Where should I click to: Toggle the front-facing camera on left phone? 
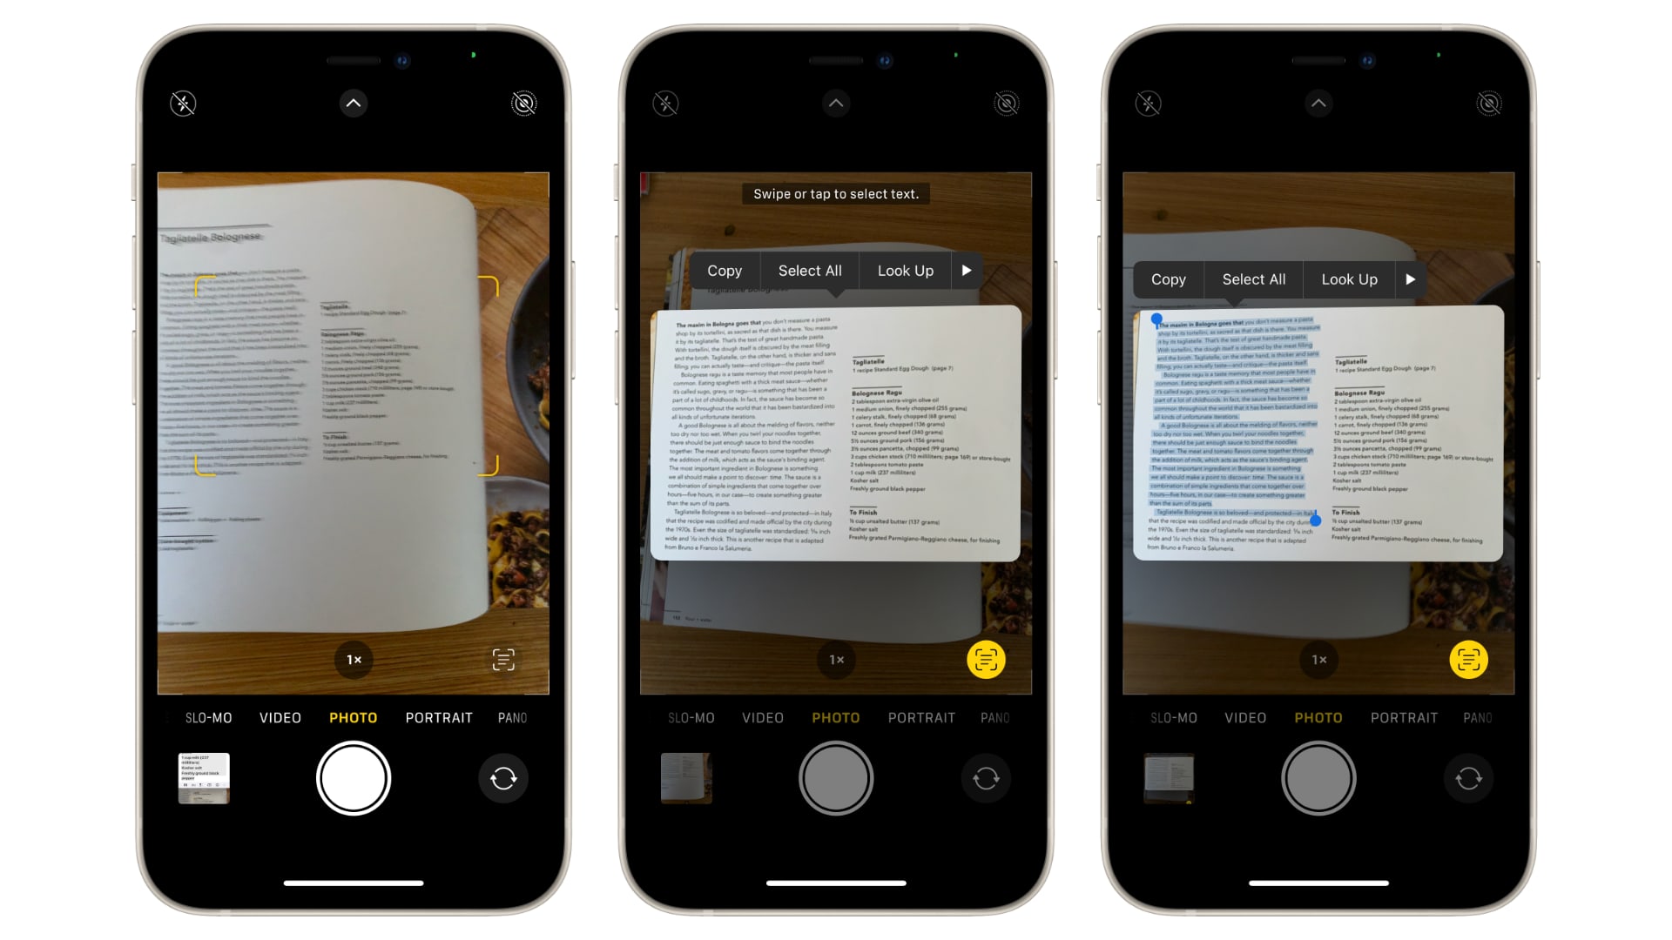point(503,778)
